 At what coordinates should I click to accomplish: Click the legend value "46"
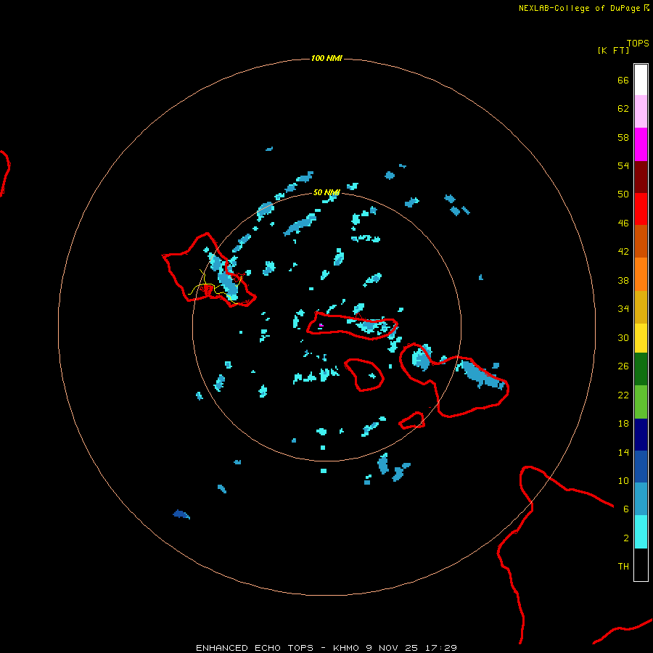[x=623, y=223]
